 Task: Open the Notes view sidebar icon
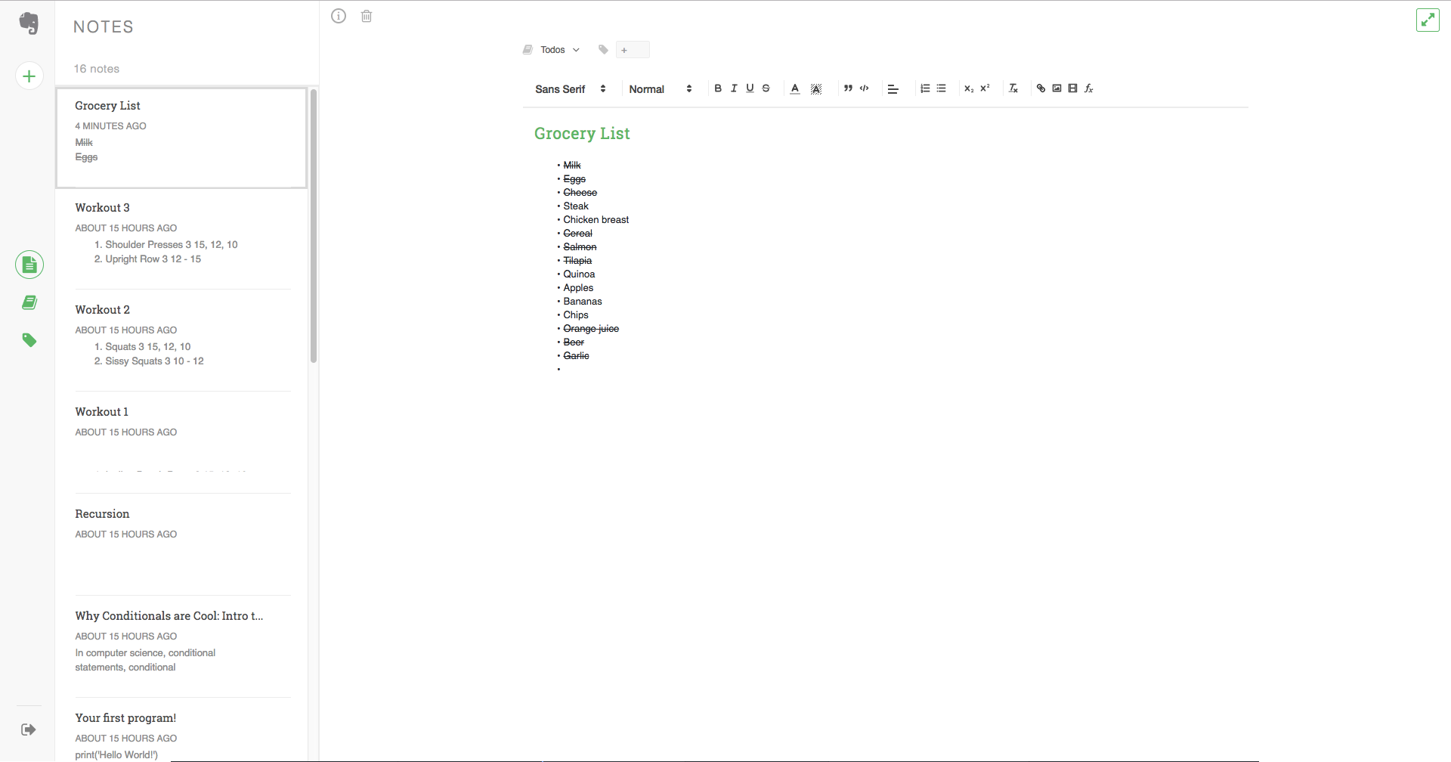[x=29, y=265]
